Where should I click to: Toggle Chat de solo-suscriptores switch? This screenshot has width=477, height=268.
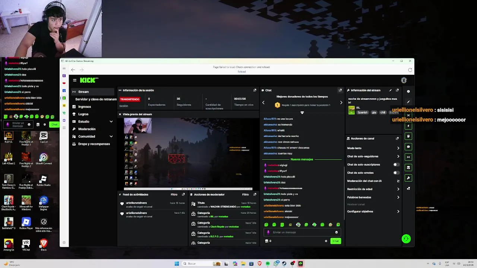coord(396,165)
